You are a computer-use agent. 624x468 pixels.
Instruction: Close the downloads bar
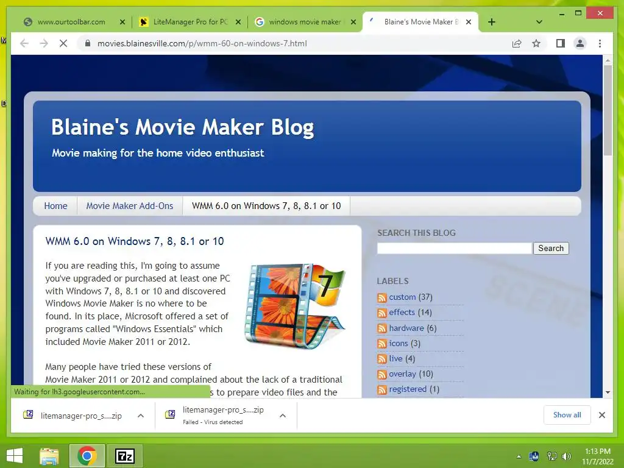(601, 415)
